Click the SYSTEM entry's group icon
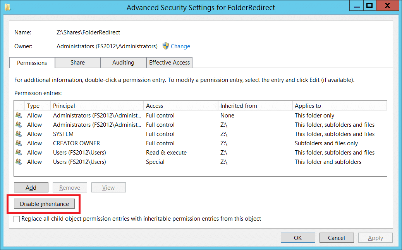The image size is (402, 250). [x=19, y=134]
